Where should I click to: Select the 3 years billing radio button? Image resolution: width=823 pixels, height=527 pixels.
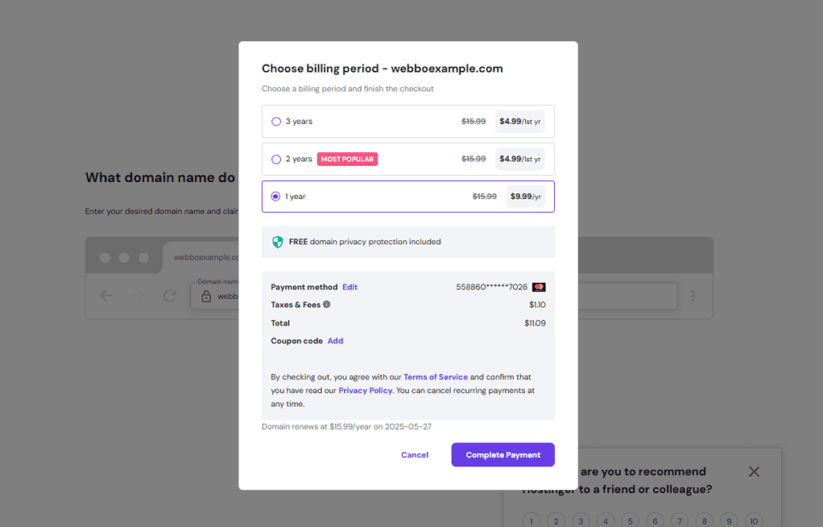pos(276,122)
